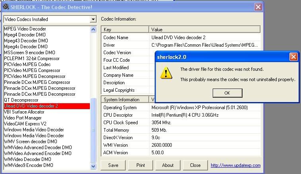Select VideoCAM Express V2 codec
301x174 pixels.
click(x=26, y=124)
